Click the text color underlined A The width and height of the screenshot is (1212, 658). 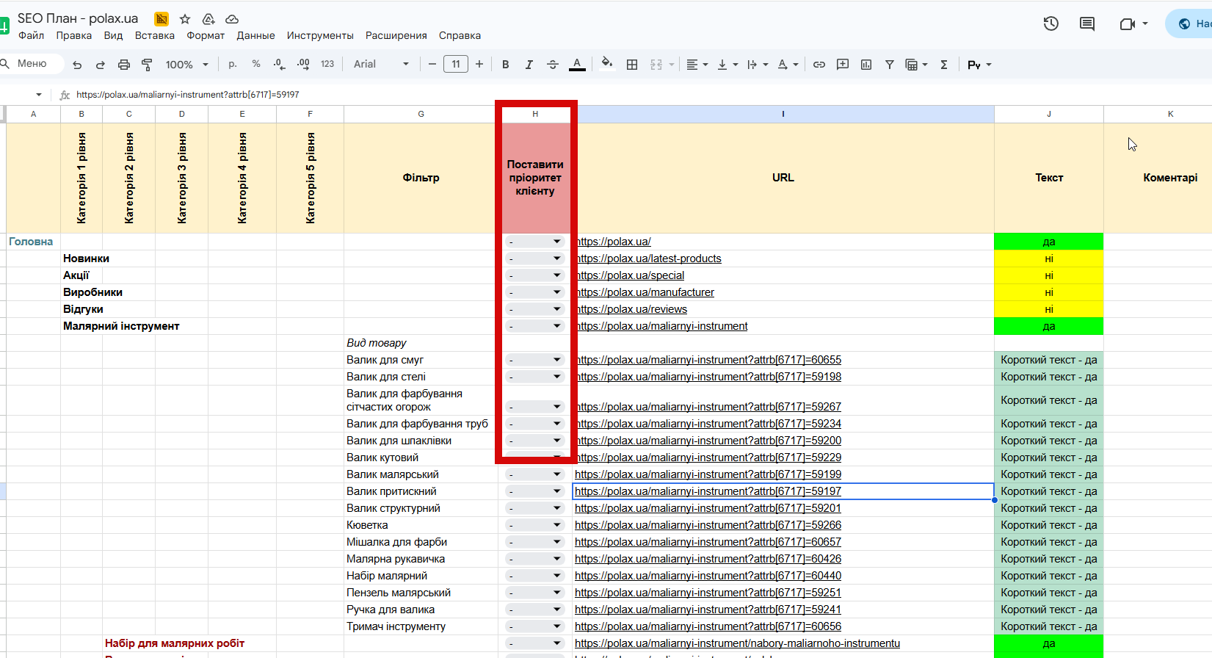[x=577, y=65]
